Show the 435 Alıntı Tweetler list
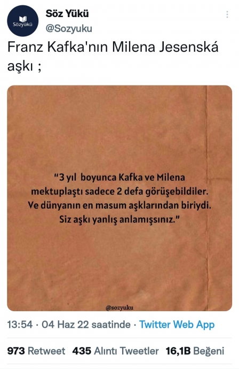The width and height of the screenshot is (239, 369). pos(116,351)
